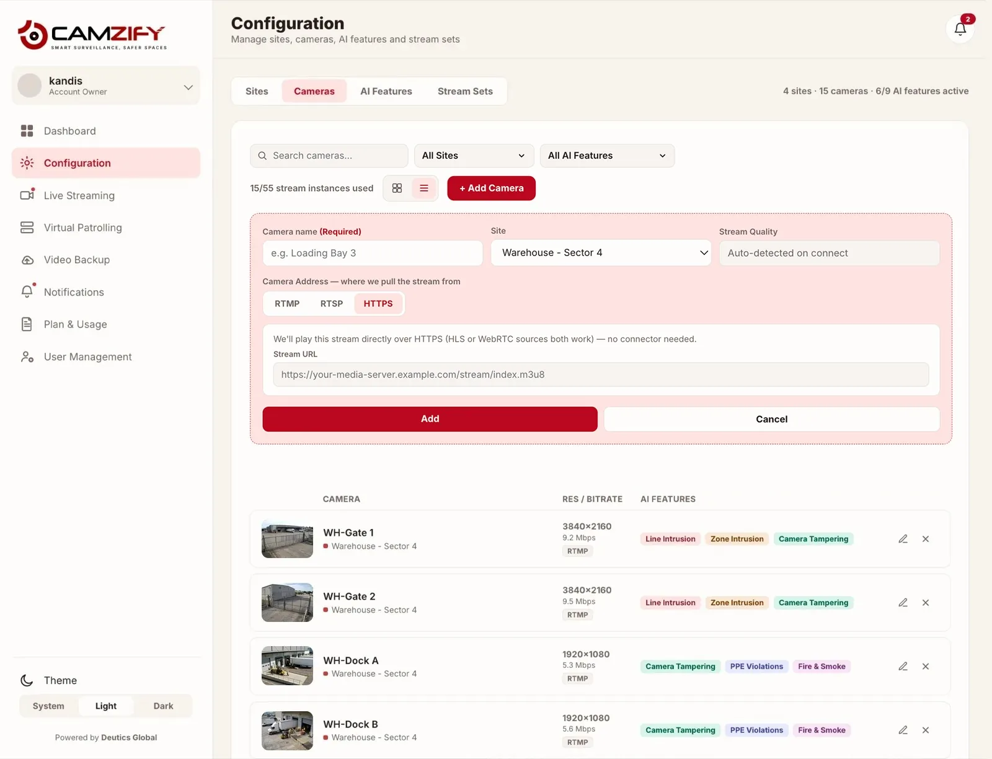Open the Site dropdown Warehouse - Sector 4

tap(601, 252)
